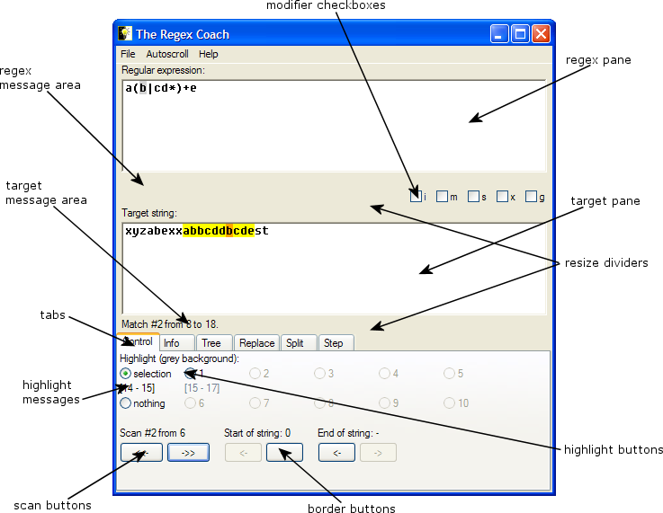Click the 'Start of string: 0' label

pos(257,433)
